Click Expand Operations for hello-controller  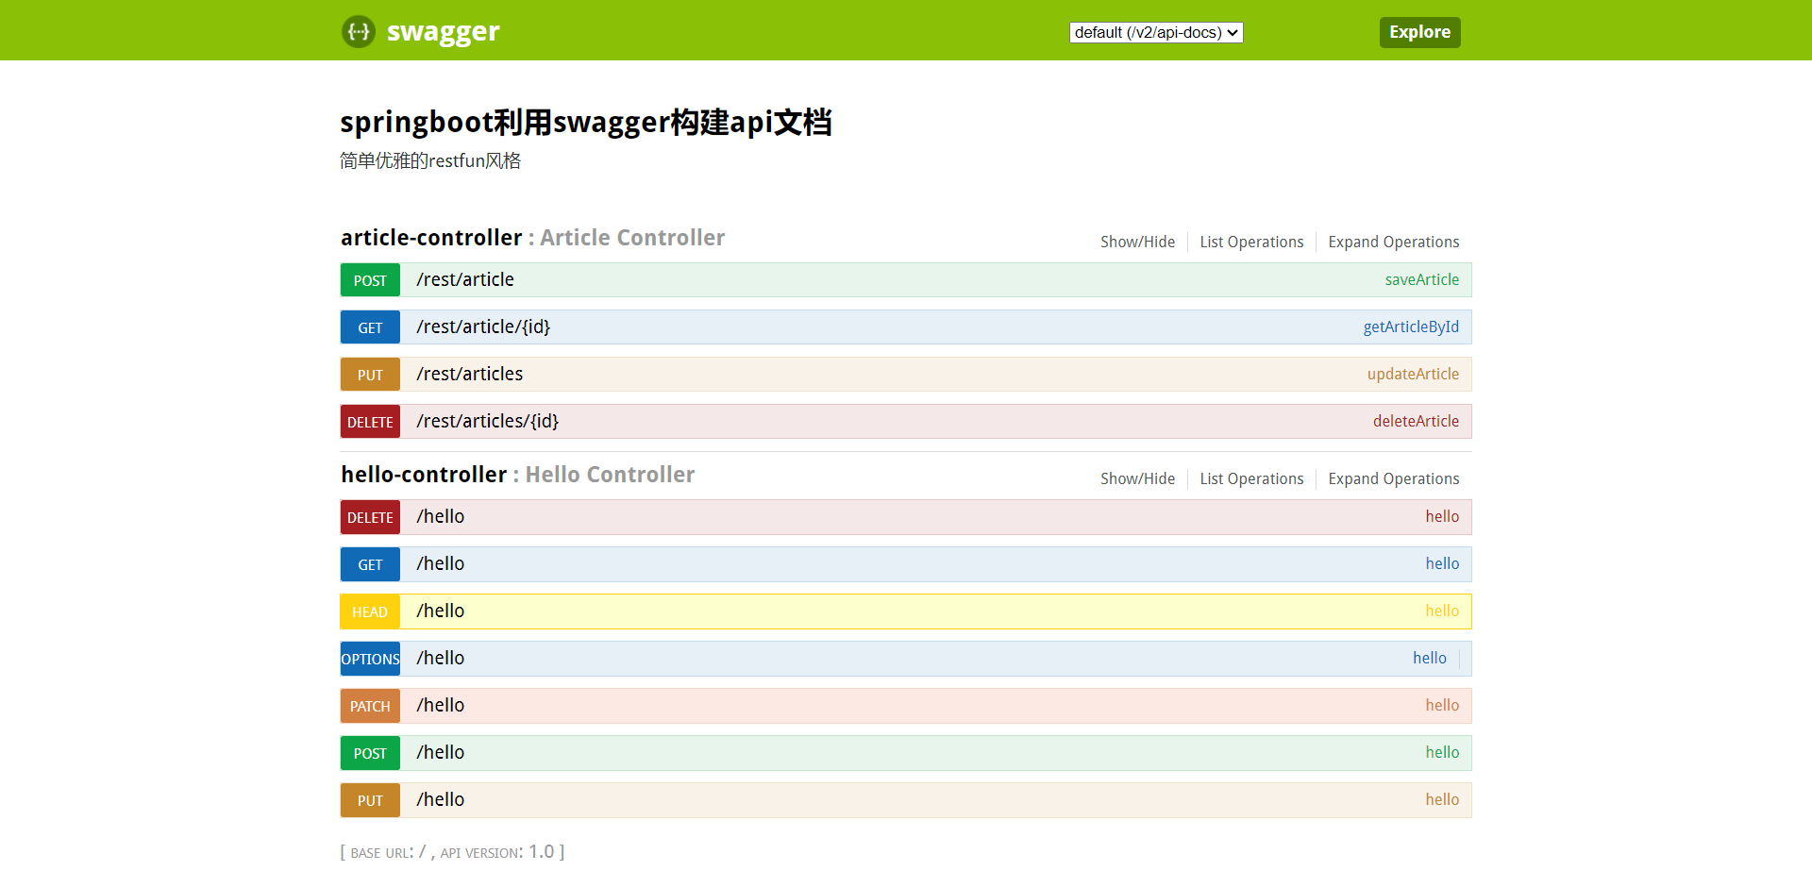click(x=1393, y=479)
